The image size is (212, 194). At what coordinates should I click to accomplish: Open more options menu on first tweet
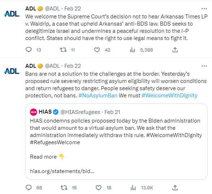coord(204,9)
